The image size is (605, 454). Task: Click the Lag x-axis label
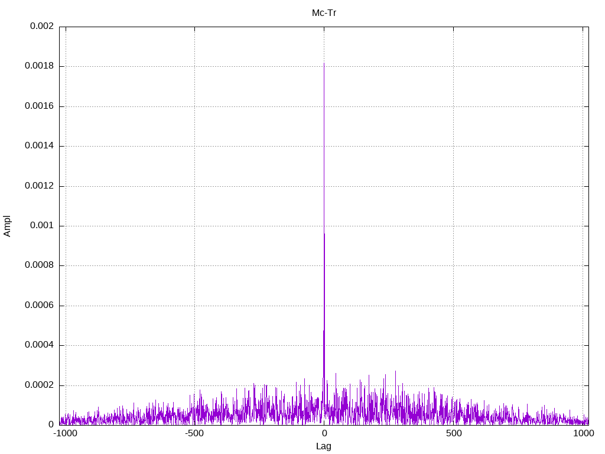[x=324, y=446]
